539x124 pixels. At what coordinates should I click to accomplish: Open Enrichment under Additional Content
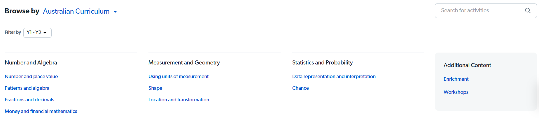coord(456,79)
